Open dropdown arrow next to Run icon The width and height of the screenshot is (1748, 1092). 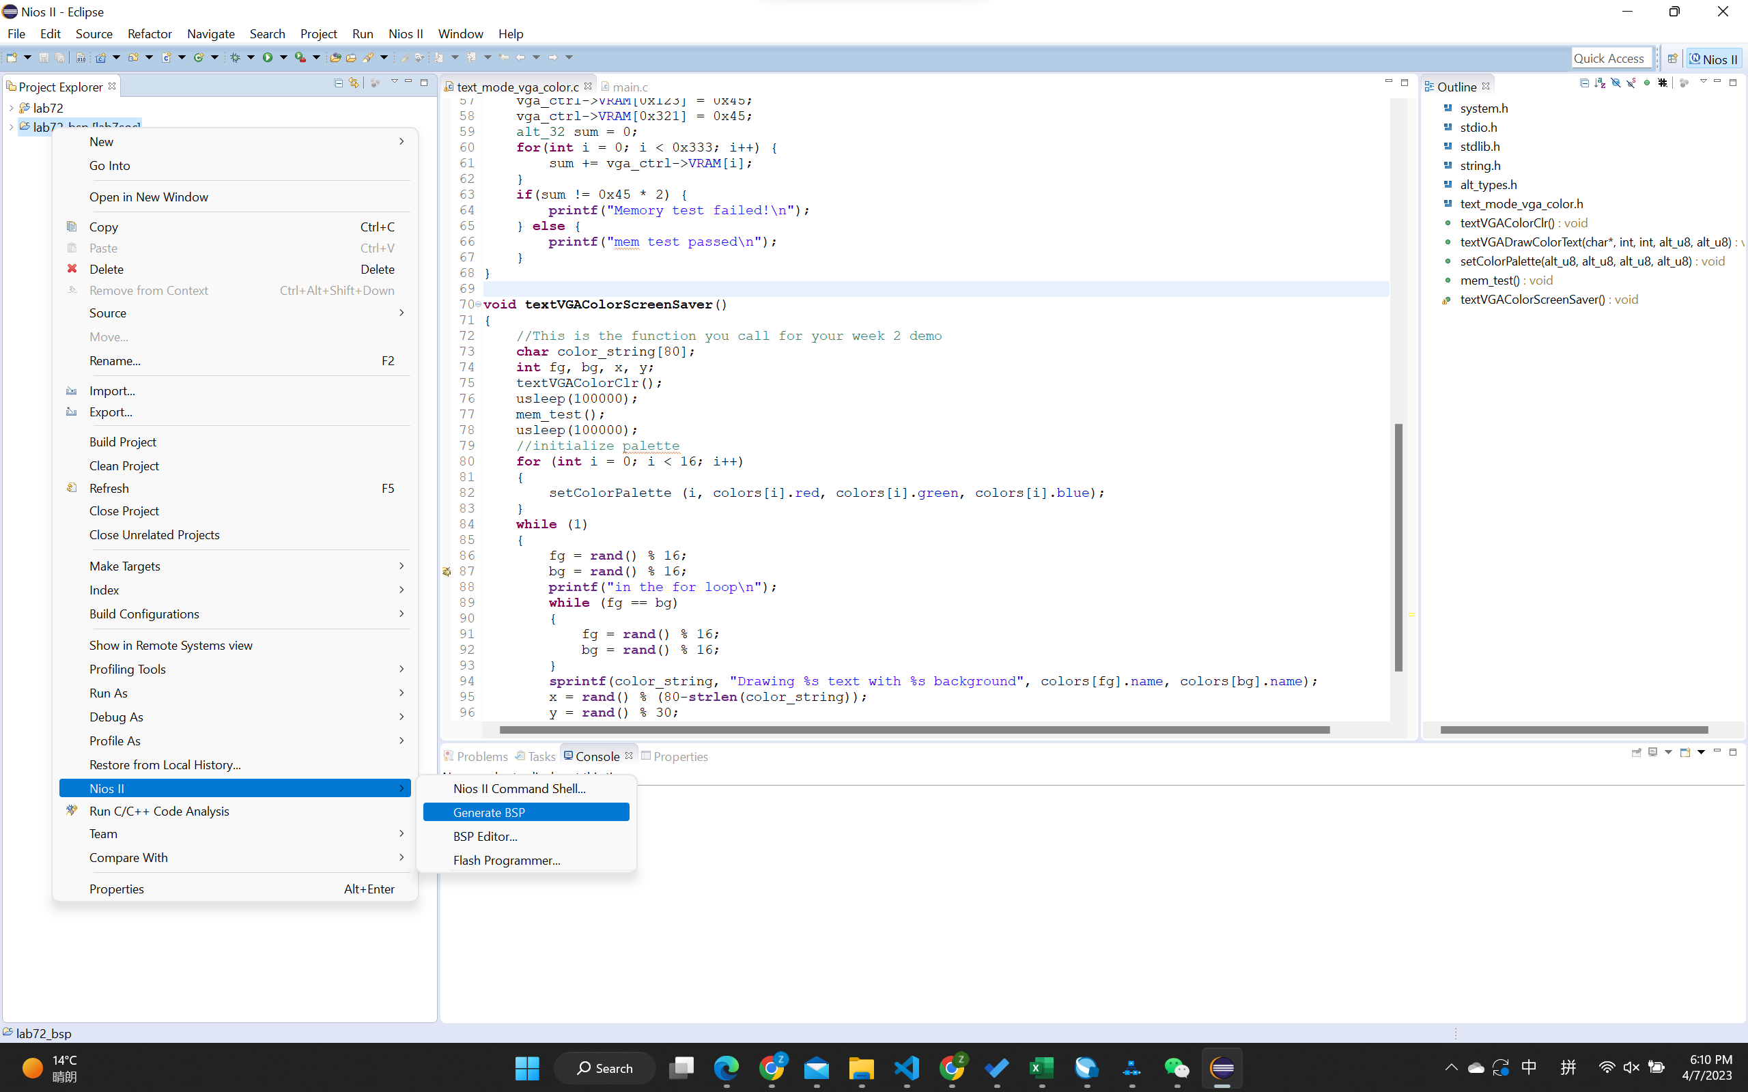click(284, 58)
